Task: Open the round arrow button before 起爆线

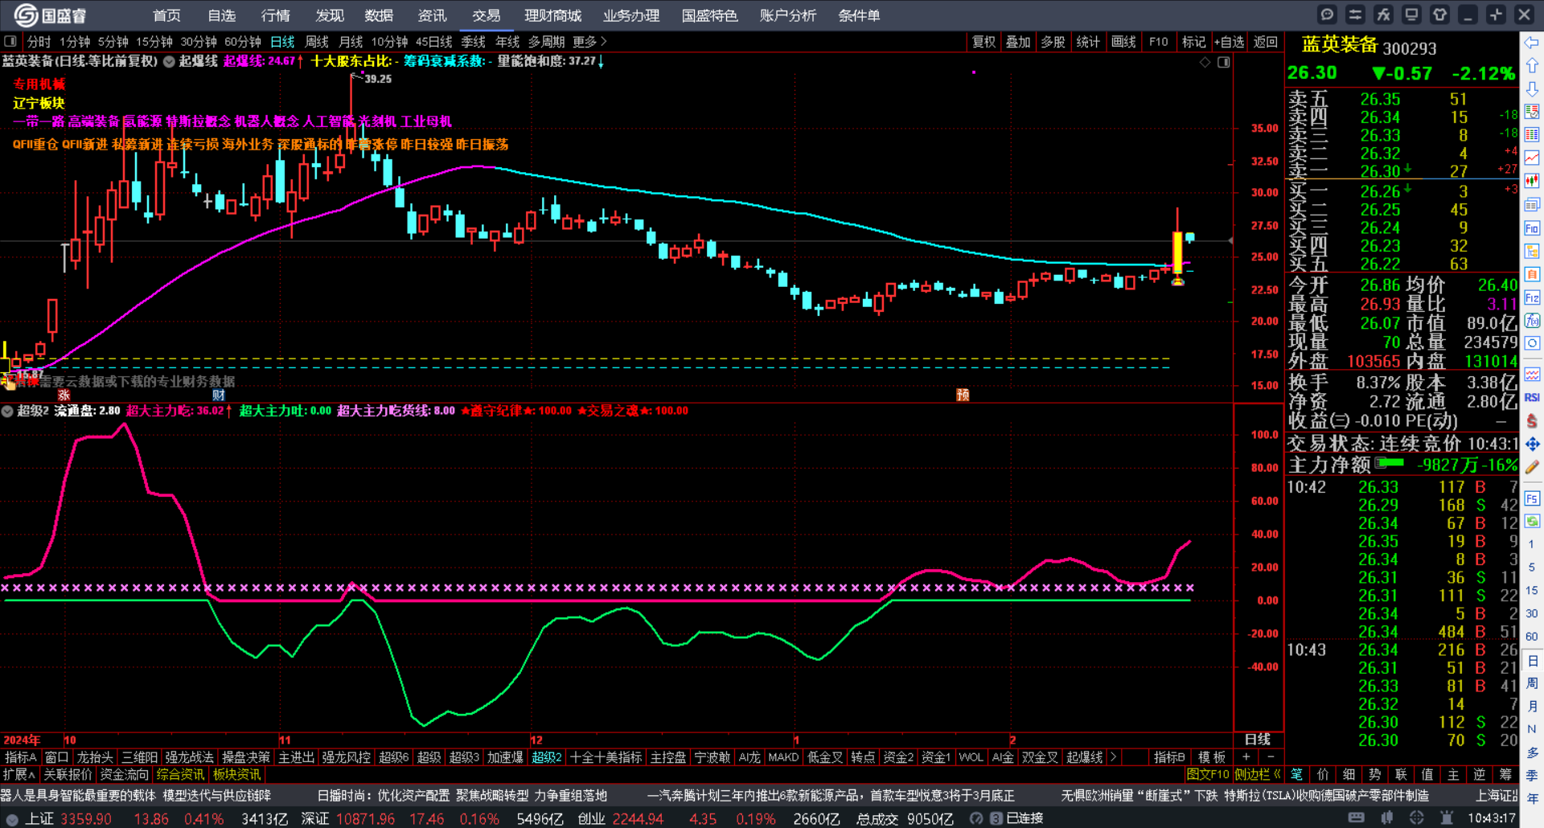Action: [169, 61]
